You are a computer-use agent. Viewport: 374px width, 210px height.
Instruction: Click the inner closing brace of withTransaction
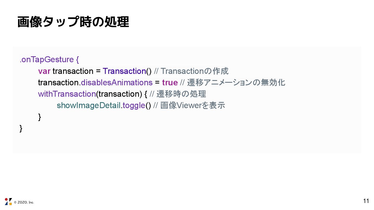tap(39, 117)
